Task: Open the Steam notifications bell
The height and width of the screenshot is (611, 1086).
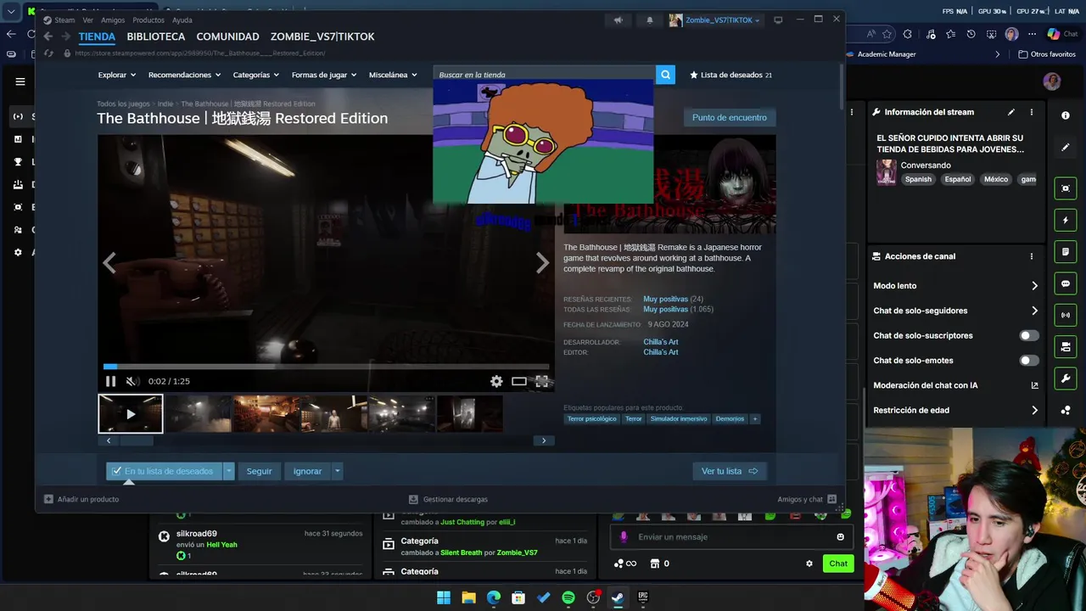Action: tap(650, 20)
